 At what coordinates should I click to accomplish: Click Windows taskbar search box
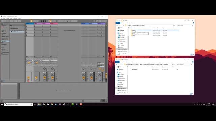tap(19, 104)
